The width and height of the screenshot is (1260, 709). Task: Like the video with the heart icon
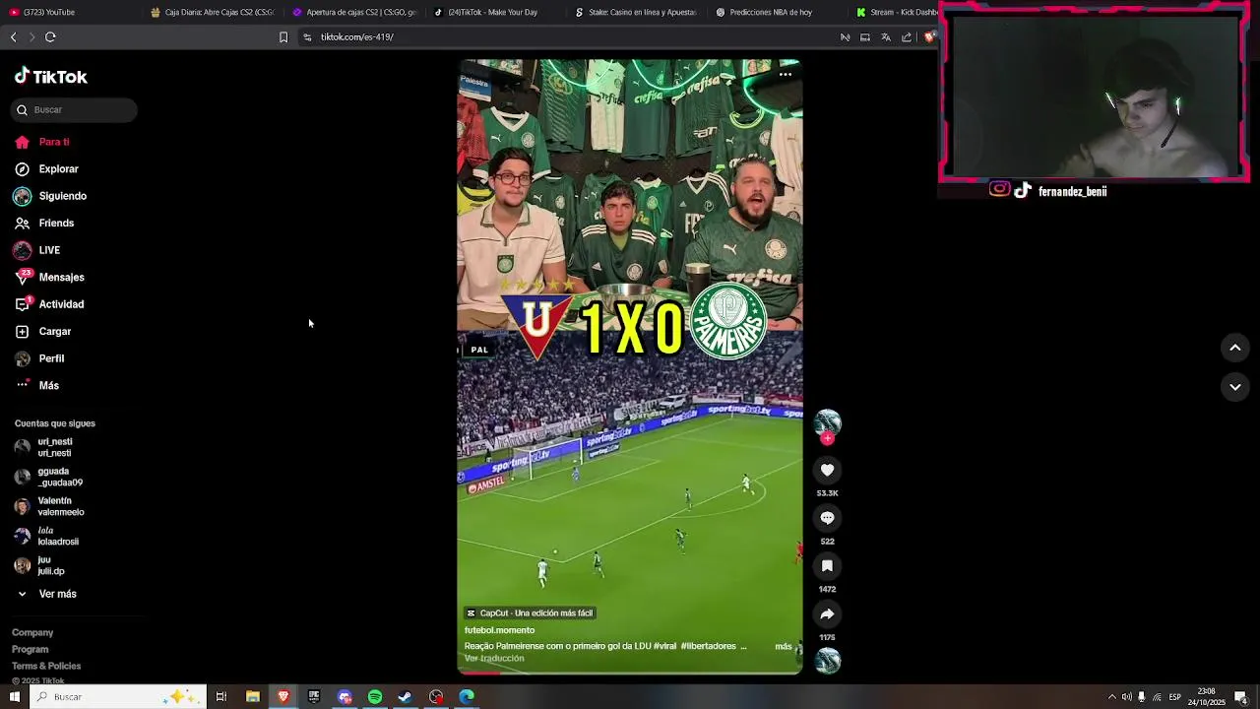tap(827, 471)
